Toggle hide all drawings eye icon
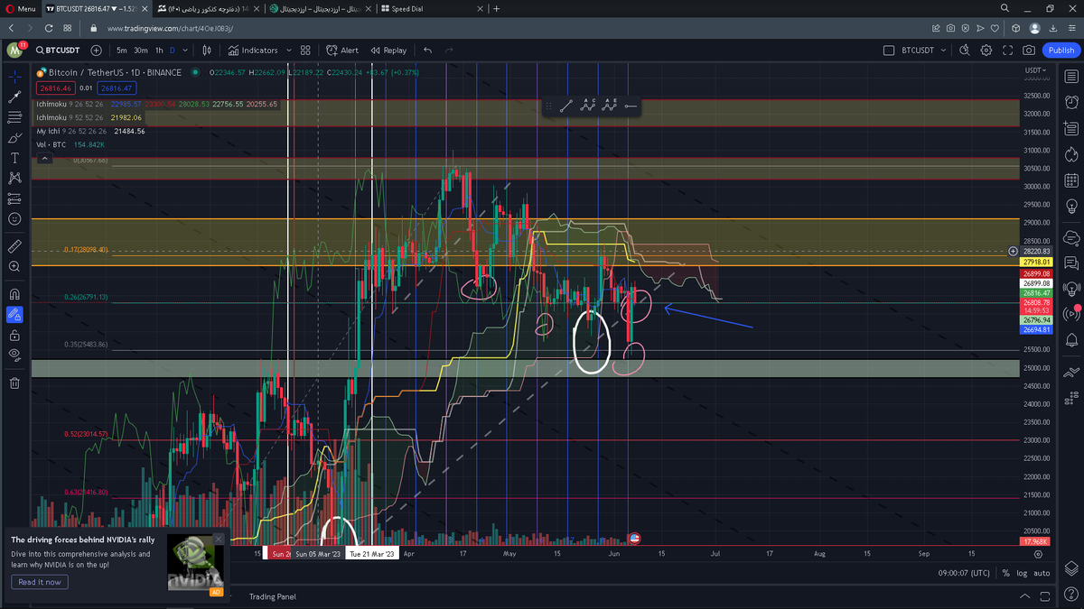The height and width of the screenshot is (609, 1084). (14, 355)
